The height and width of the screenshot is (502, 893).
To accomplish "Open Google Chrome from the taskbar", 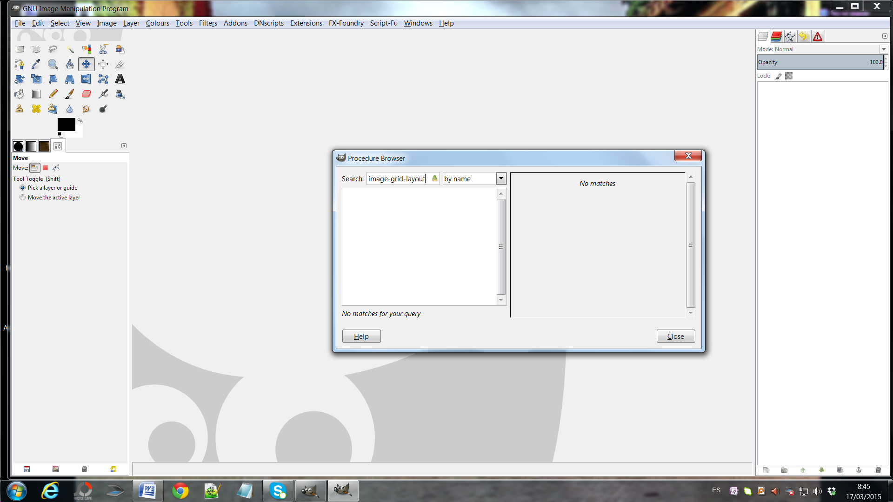I will click(180, 491).
